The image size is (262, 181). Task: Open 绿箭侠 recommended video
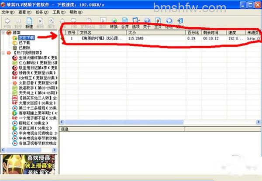tap(37, 73)
